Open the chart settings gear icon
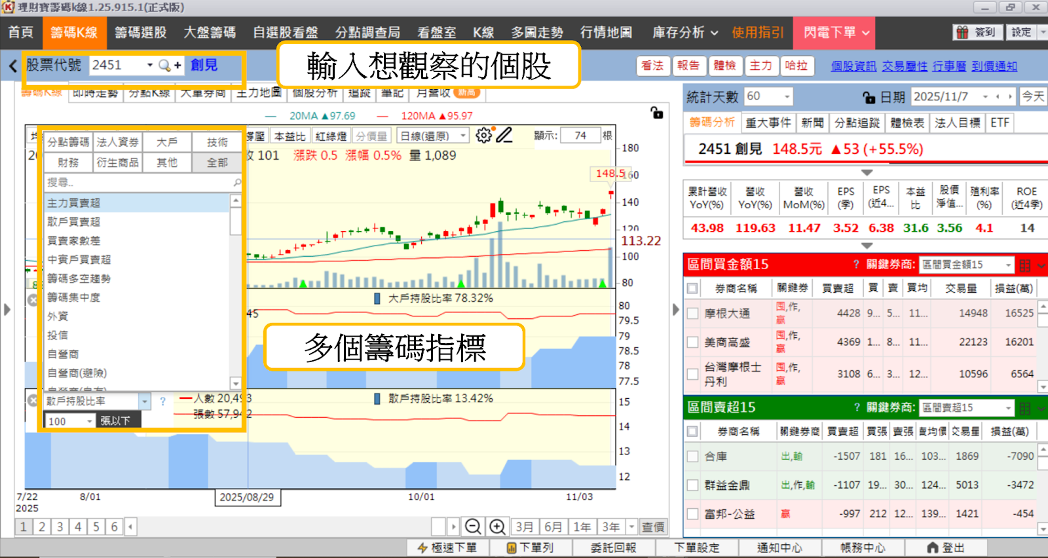1048x558 pixels. [x=483, y=136]
